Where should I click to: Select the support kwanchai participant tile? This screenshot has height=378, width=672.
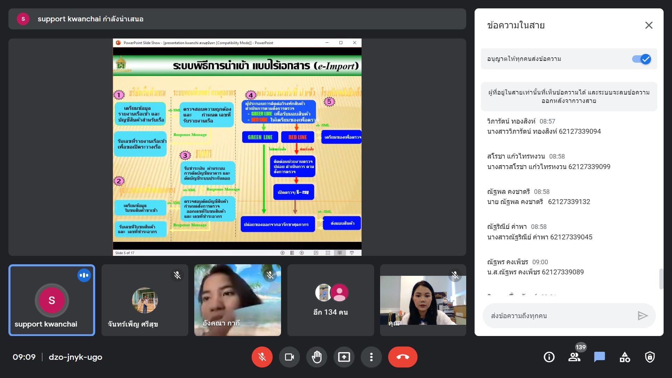click(52, 300)
